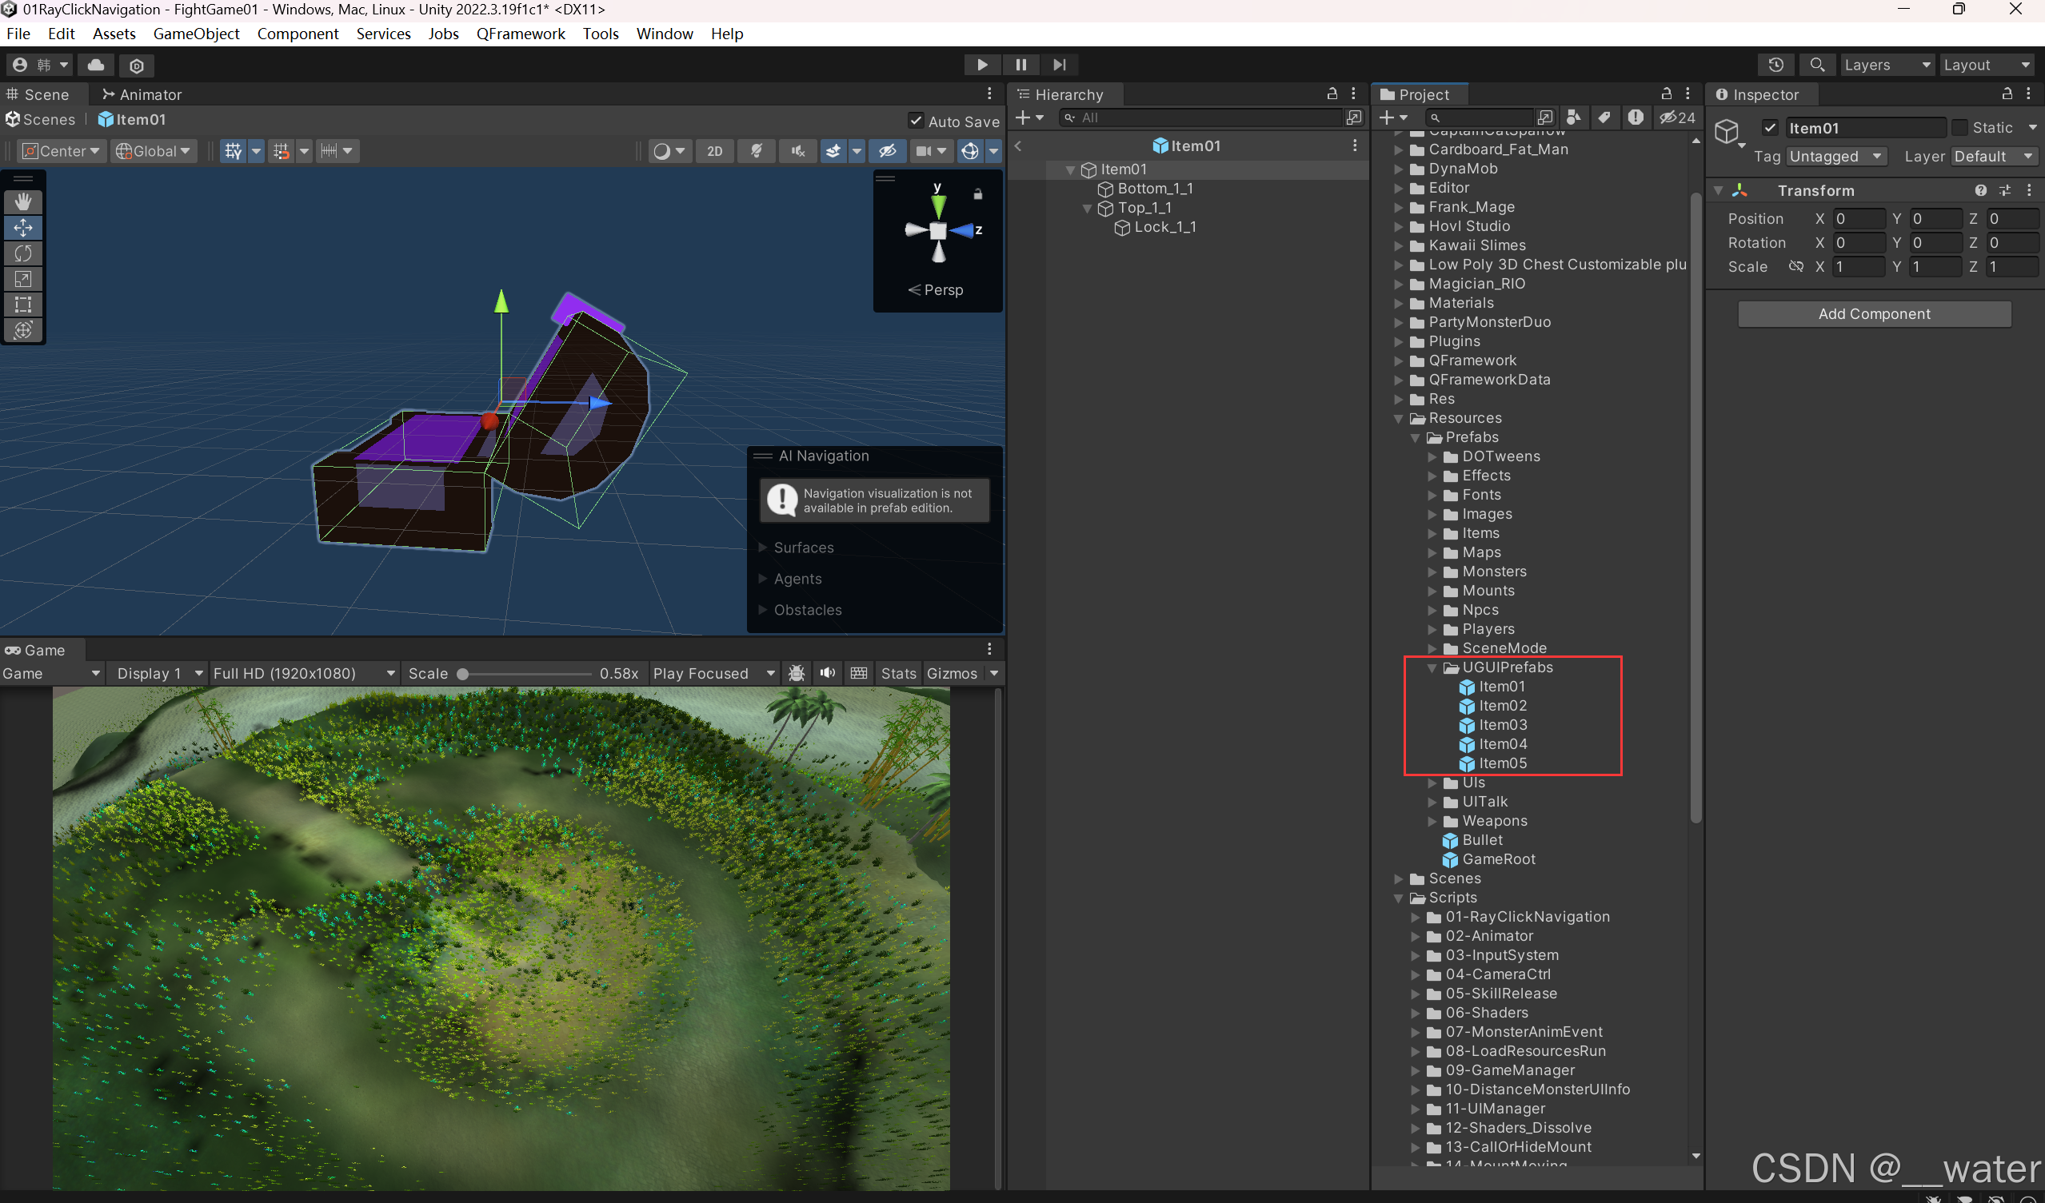
Task: Open the QFramework menu
Action: point(520,34)
